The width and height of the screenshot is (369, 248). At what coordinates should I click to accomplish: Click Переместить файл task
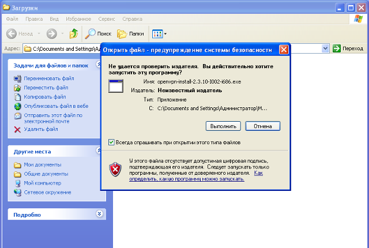point(46,88)
